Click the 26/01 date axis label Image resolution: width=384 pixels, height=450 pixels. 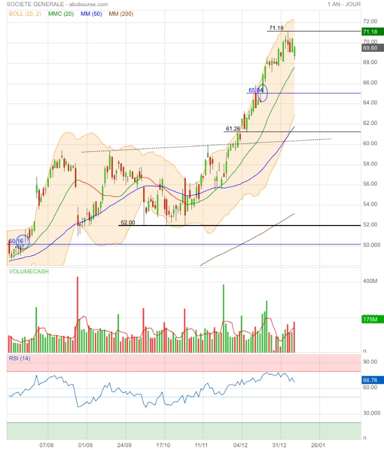point(318,445)
